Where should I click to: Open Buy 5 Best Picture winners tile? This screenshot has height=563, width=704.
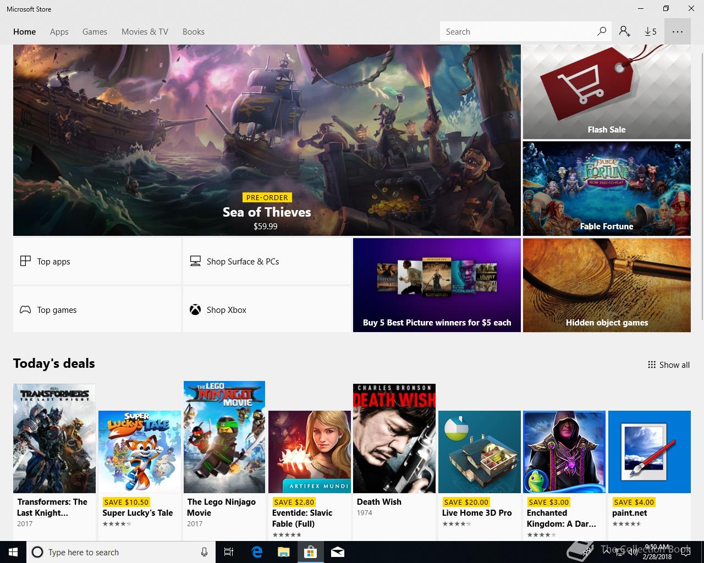(x=437, y=285)
